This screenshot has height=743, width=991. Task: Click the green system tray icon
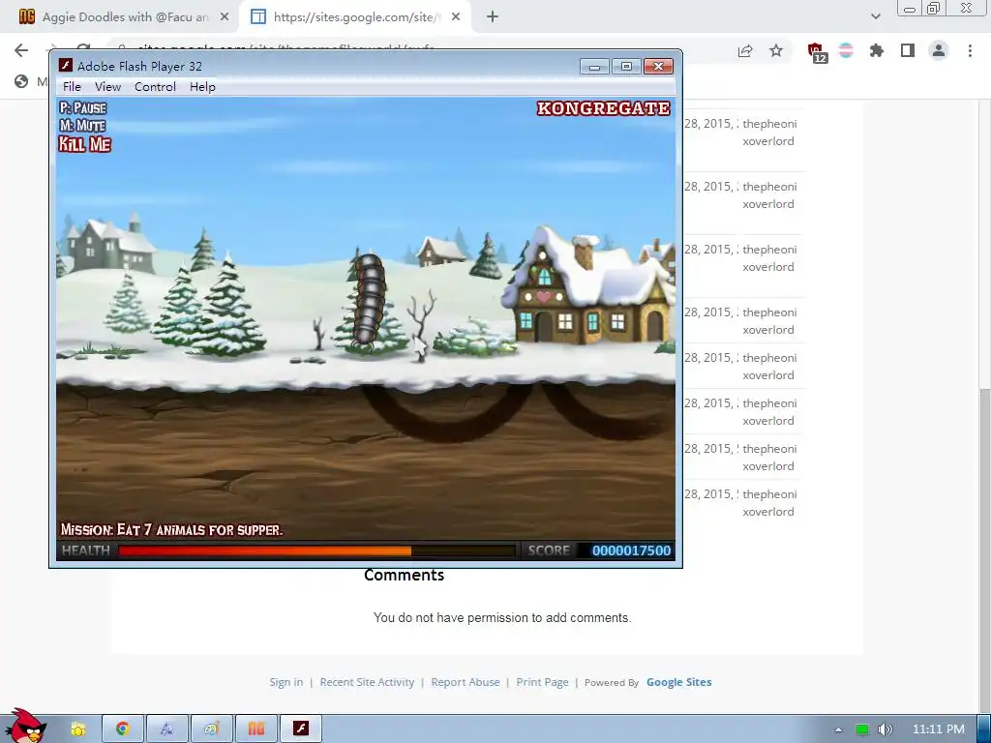click(861, 729)
